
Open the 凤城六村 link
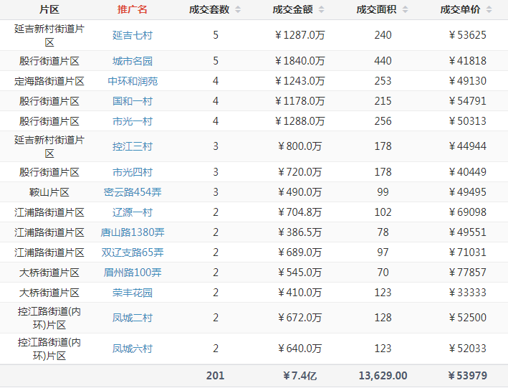(132, 349)
